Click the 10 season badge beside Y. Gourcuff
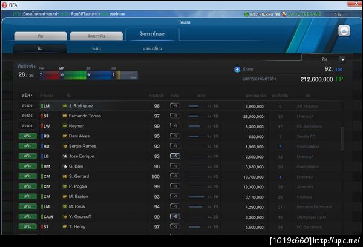363x247 pixels. (x=65, y=217)
